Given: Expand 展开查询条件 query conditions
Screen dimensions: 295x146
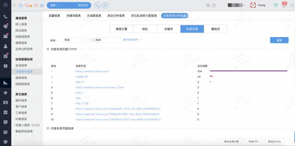Looking at the screenshot, I should [132, 40].
